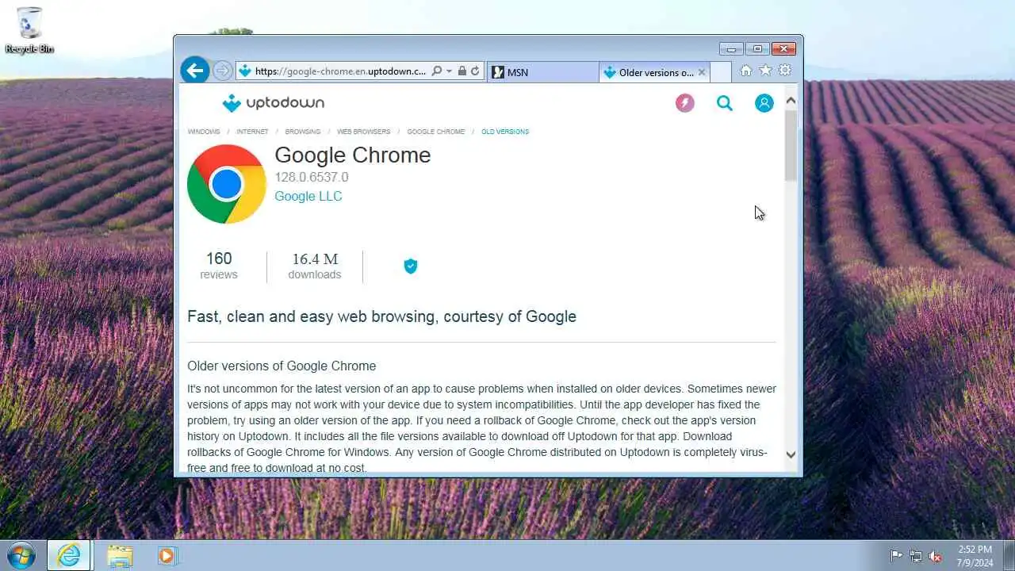Open Uptodown user account icon
This screenshot has width=1015, height=571.
[764, 103]
